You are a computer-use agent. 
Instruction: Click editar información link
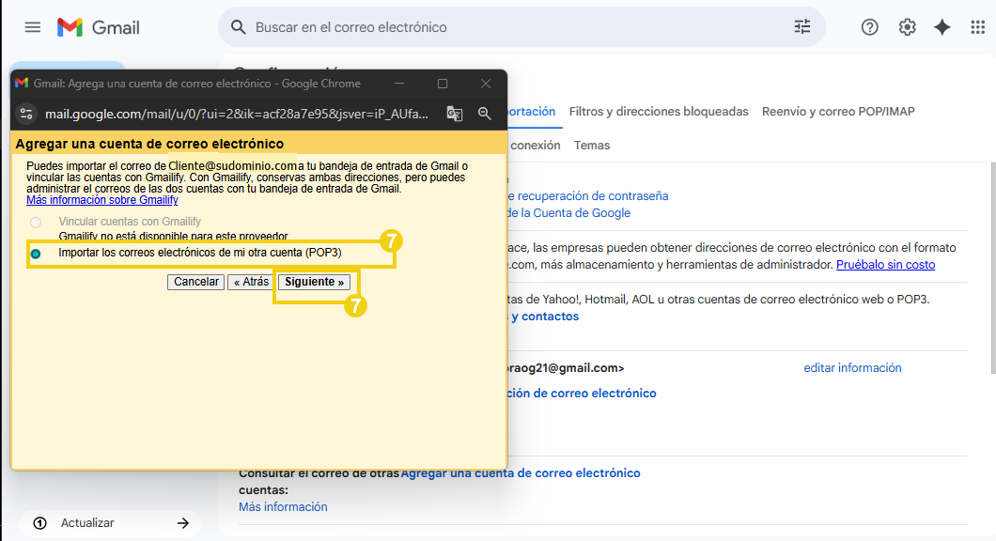tap(852, 367)
